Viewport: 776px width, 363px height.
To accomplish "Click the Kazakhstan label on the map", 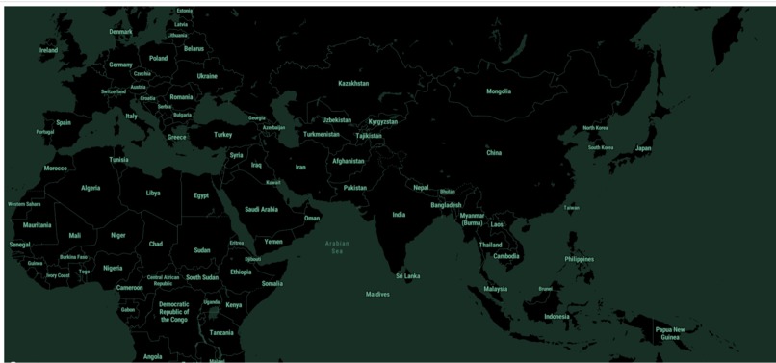I will click(353, 83).
